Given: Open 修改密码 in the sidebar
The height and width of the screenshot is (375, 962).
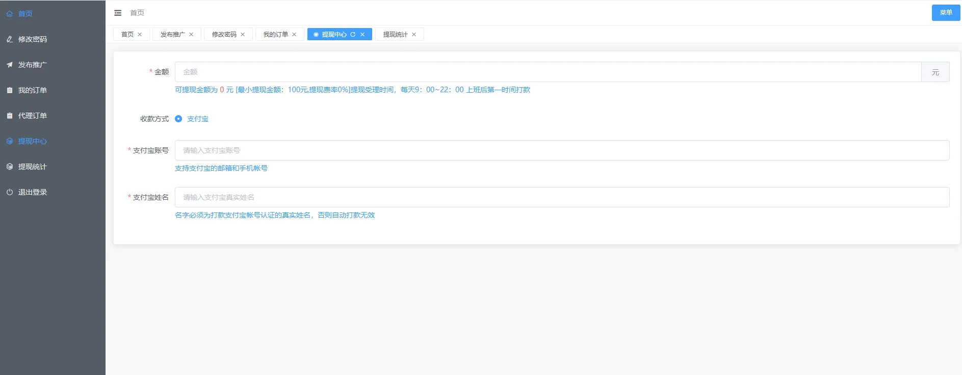Looking at the screenshot, I should [32, 39].
